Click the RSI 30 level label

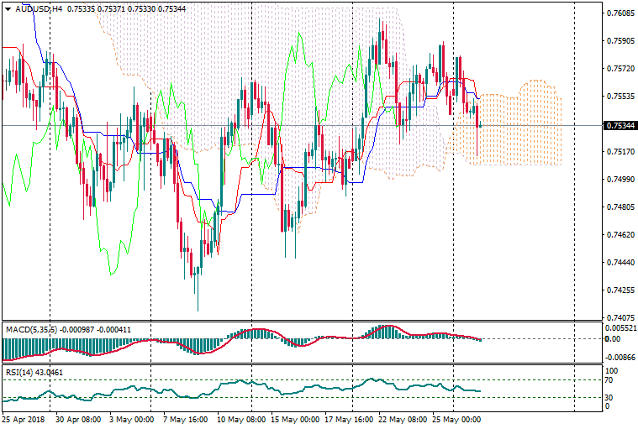coord(611,397)
